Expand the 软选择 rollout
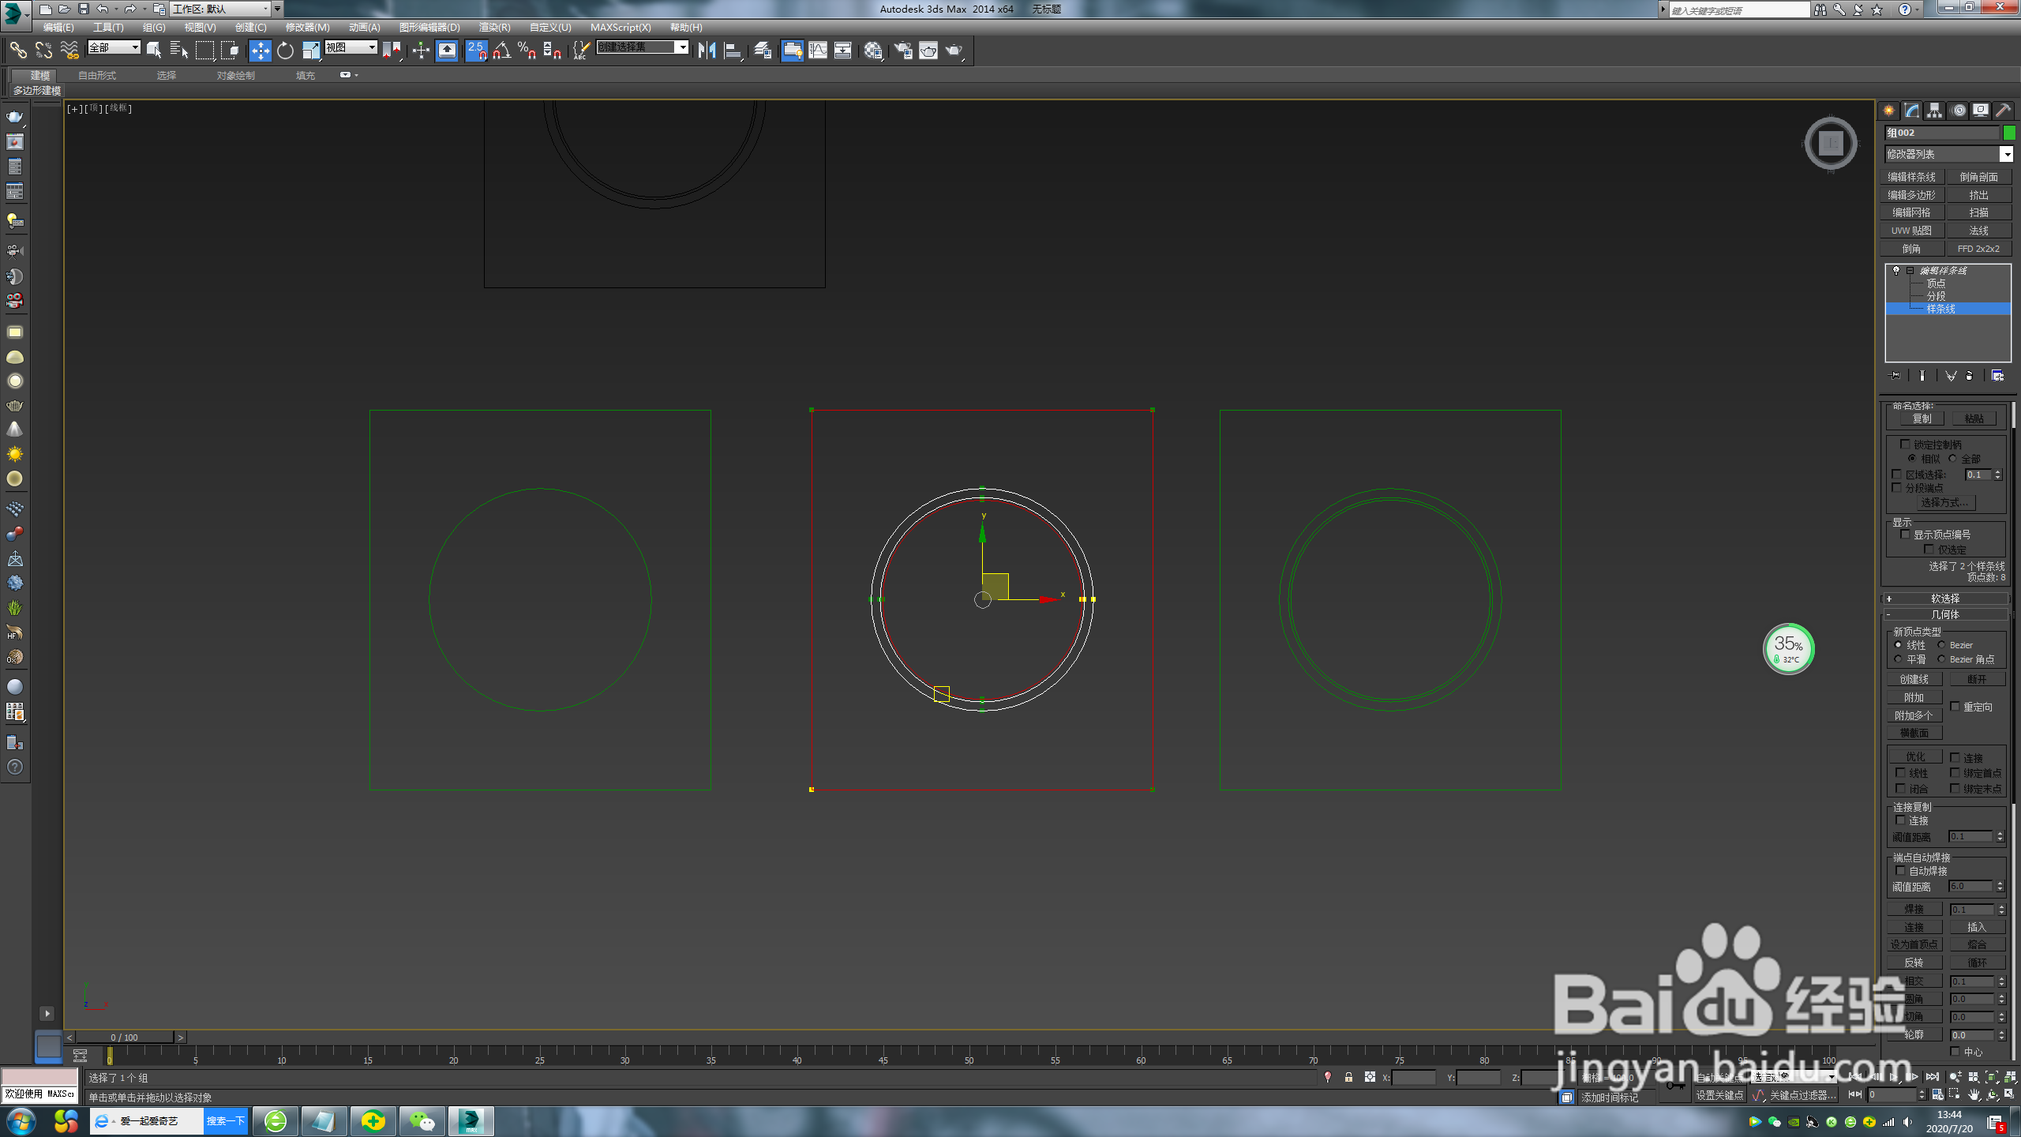 point(1945,599)
